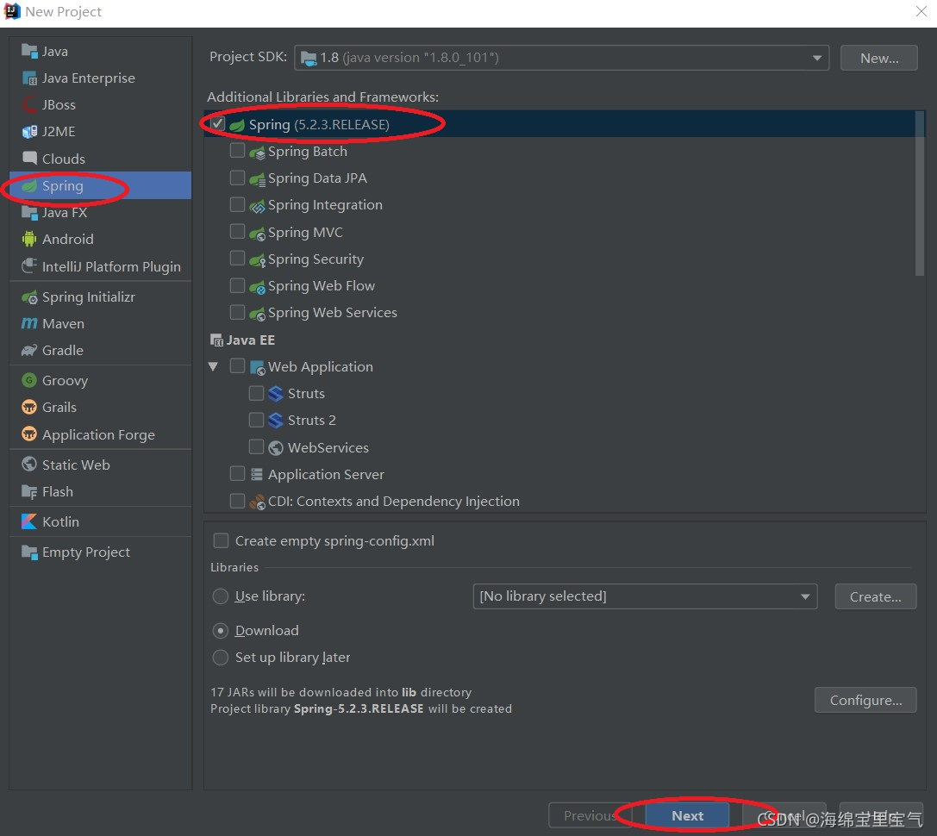Click the Spring Integration icon
The height and width of the screenshot is (836, 937).
coord(257,206)
